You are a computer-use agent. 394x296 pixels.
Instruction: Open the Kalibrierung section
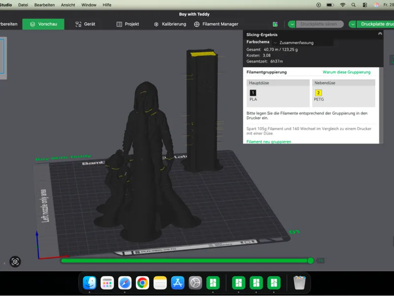pos(170,24)
